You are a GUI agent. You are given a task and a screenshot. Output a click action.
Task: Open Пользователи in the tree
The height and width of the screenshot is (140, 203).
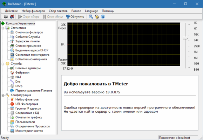25,122
